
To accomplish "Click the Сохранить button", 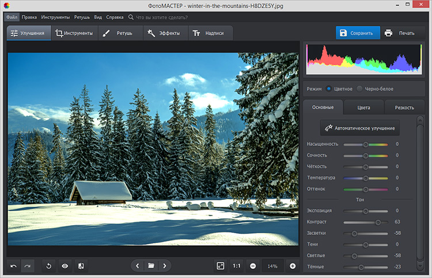I will [357, 33].
